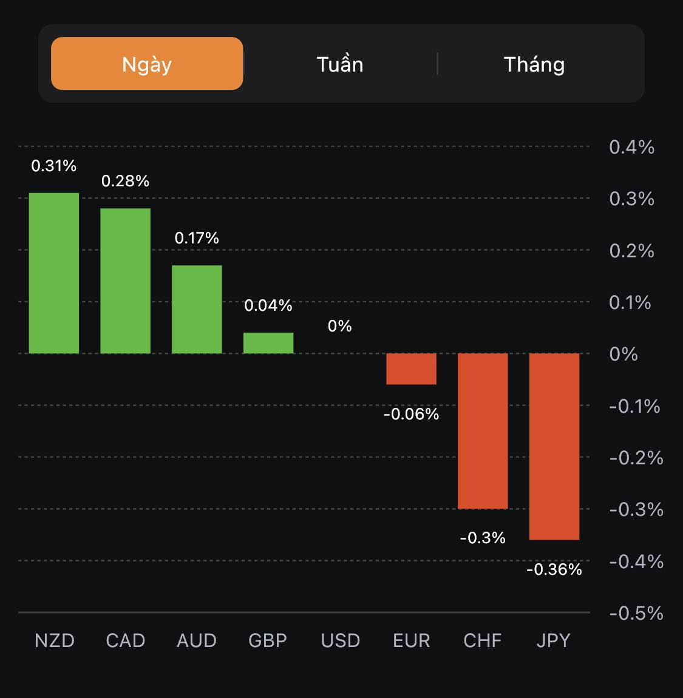Tap the JPY currency label on axis
Image resolution: width=683 pixels, height=698 pixels.
(x=554, y=640)
